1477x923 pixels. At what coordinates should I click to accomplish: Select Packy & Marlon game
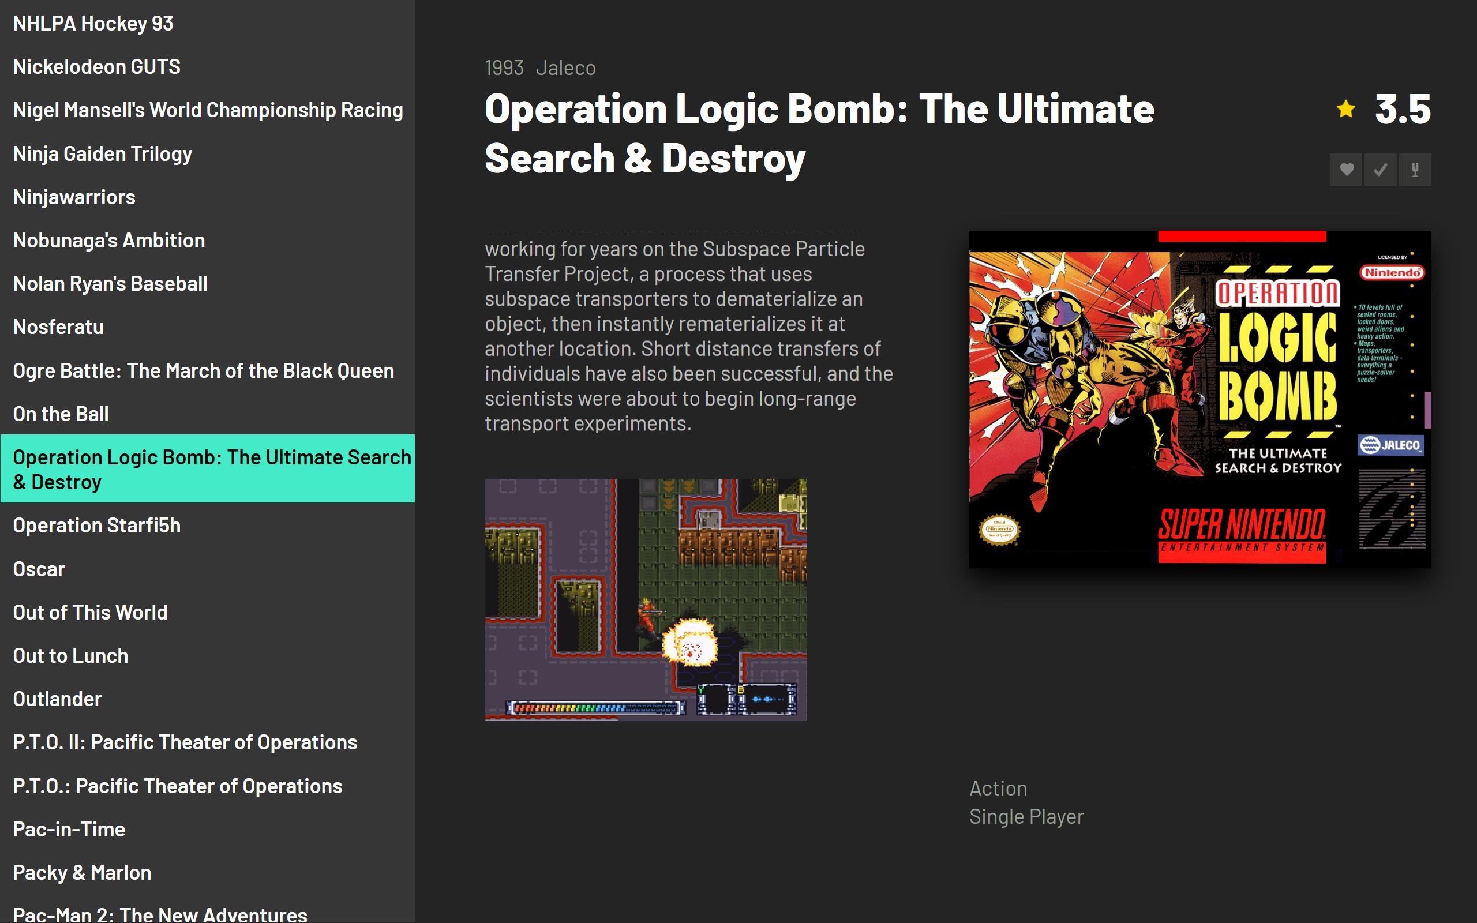208,873
